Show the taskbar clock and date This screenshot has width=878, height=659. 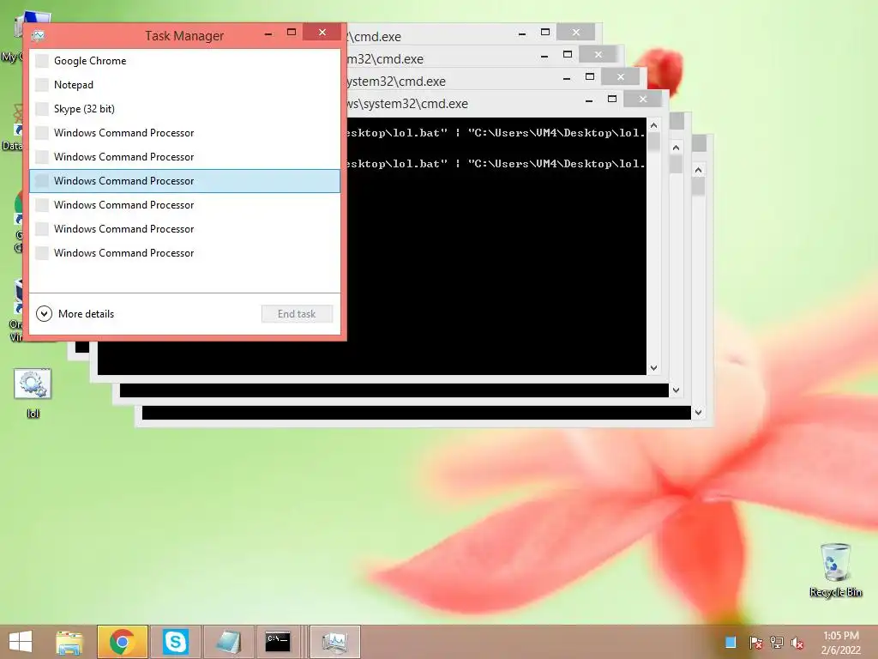[x=840, y=642]
